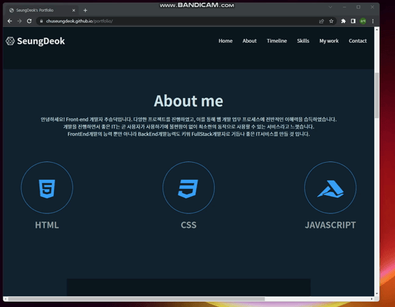Reload the portfolio page
The image size is (395, 307).
(x=29, y=21)
